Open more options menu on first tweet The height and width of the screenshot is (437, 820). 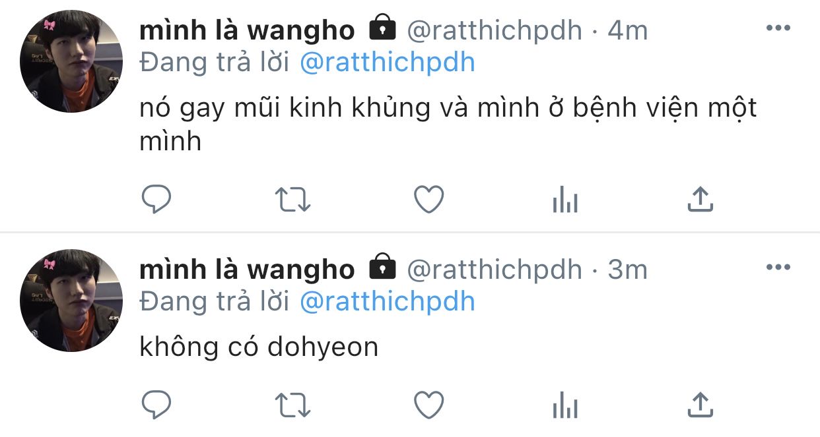click(x=778, y=28)
